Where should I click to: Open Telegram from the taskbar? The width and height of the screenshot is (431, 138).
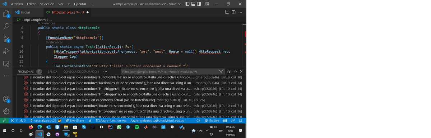click(128, 127)
